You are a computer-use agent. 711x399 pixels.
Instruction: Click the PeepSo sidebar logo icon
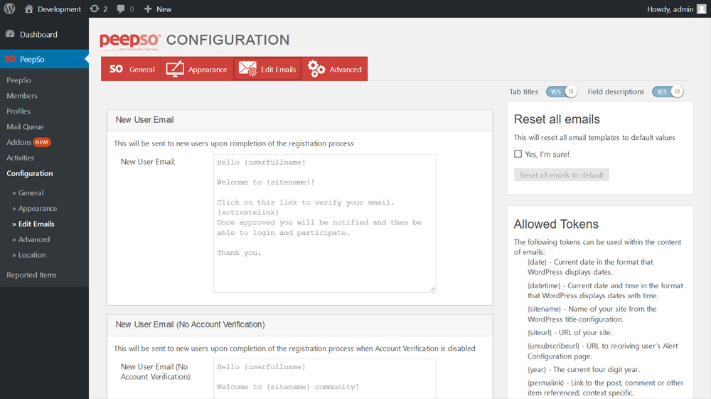click(9, 59)
